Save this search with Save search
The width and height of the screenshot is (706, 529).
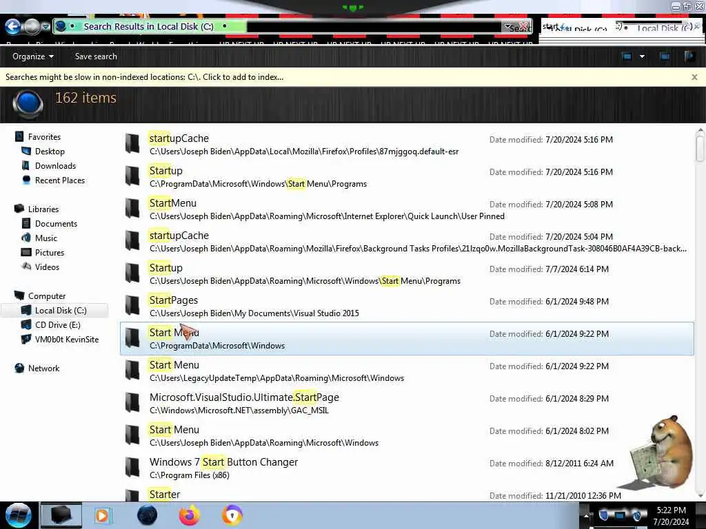coord(96,56)
